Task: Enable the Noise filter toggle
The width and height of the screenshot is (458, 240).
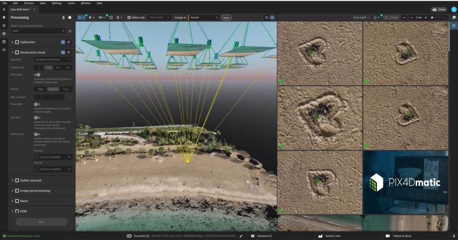Action: (37, 104)
